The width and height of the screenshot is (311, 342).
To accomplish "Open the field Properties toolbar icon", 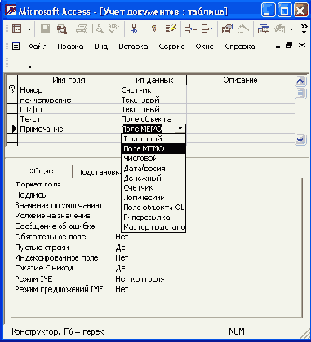I will pyautogui.click(x=227, y=28).
